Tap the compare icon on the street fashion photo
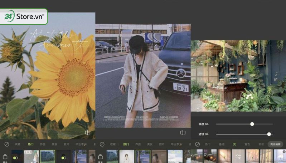Screen dimensions: 286x163 pos(183,133)
